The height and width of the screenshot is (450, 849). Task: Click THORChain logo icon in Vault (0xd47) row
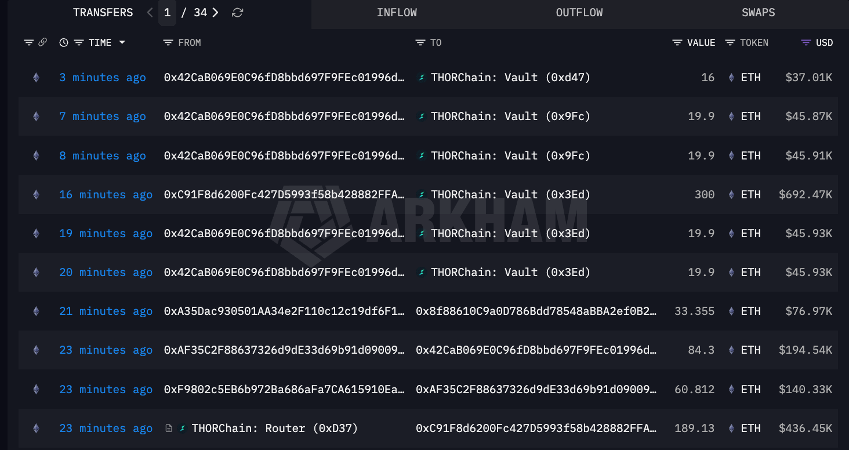[x=422, y=78]
